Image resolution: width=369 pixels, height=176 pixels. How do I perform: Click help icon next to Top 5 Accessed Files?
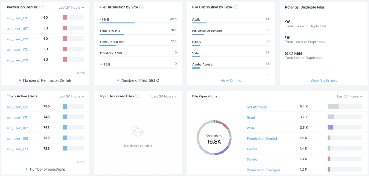point(138,96)
